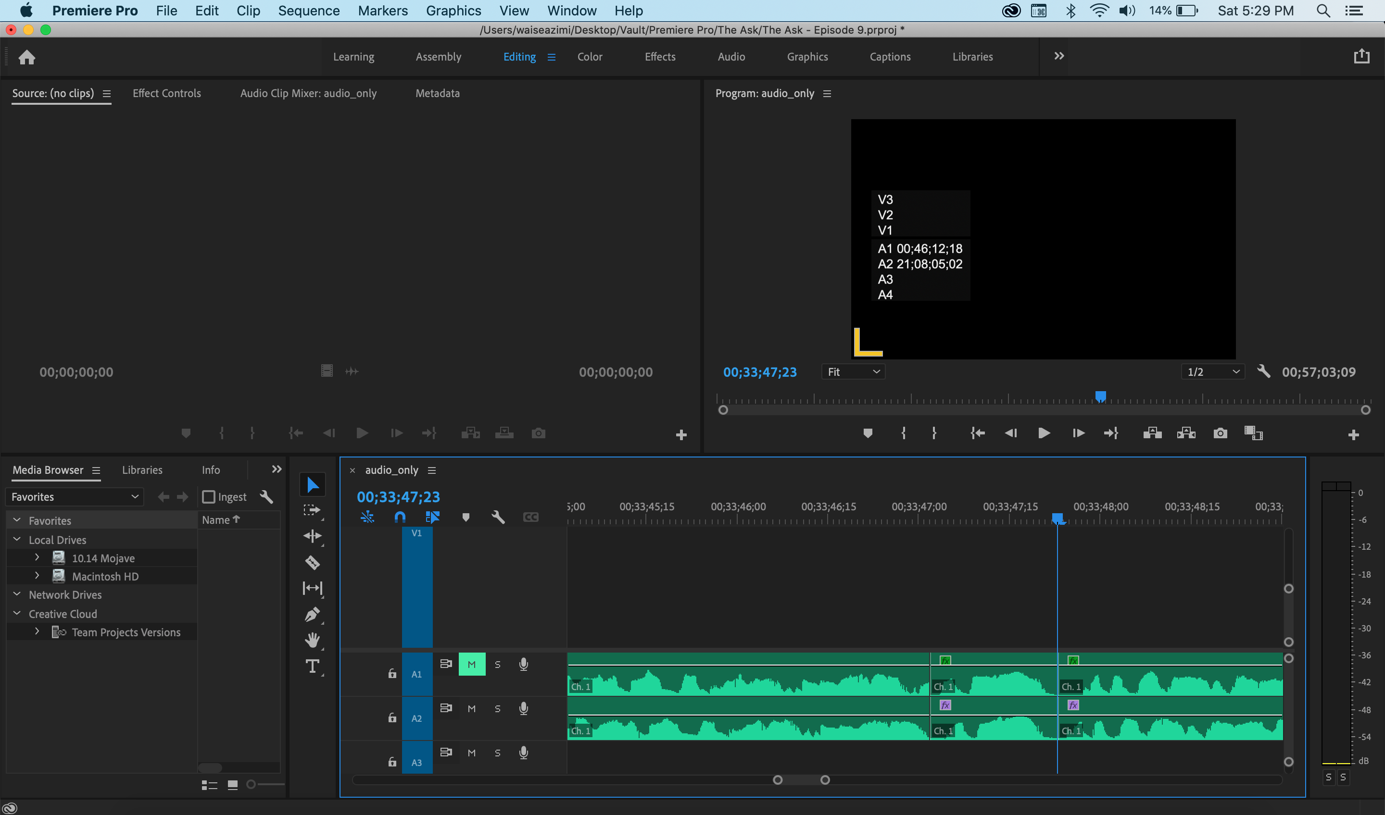The width and height of the screenshot is (1385, 815).
Task: Click the Lift button in Program monitor
Action: point(1152,433)
